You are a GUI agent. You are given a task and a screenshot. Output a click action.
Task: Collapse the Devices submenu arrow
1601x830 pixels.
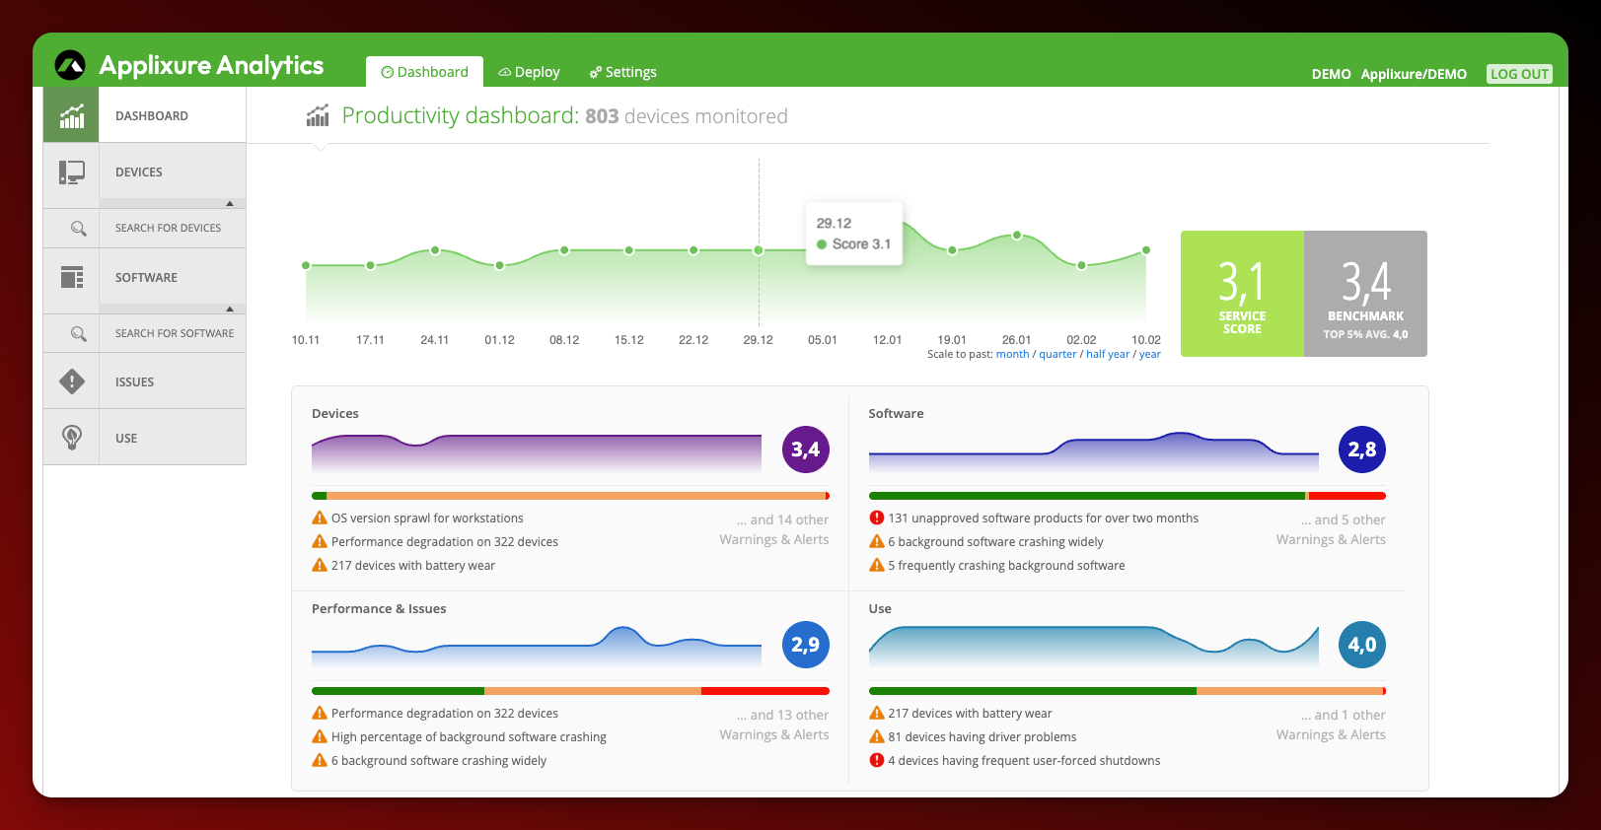230,204
